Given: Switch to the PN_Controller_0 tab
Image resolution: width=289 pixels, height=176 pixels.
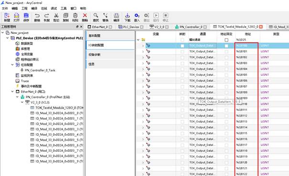Looking at the screenshot, I should [x=191, y=27].
